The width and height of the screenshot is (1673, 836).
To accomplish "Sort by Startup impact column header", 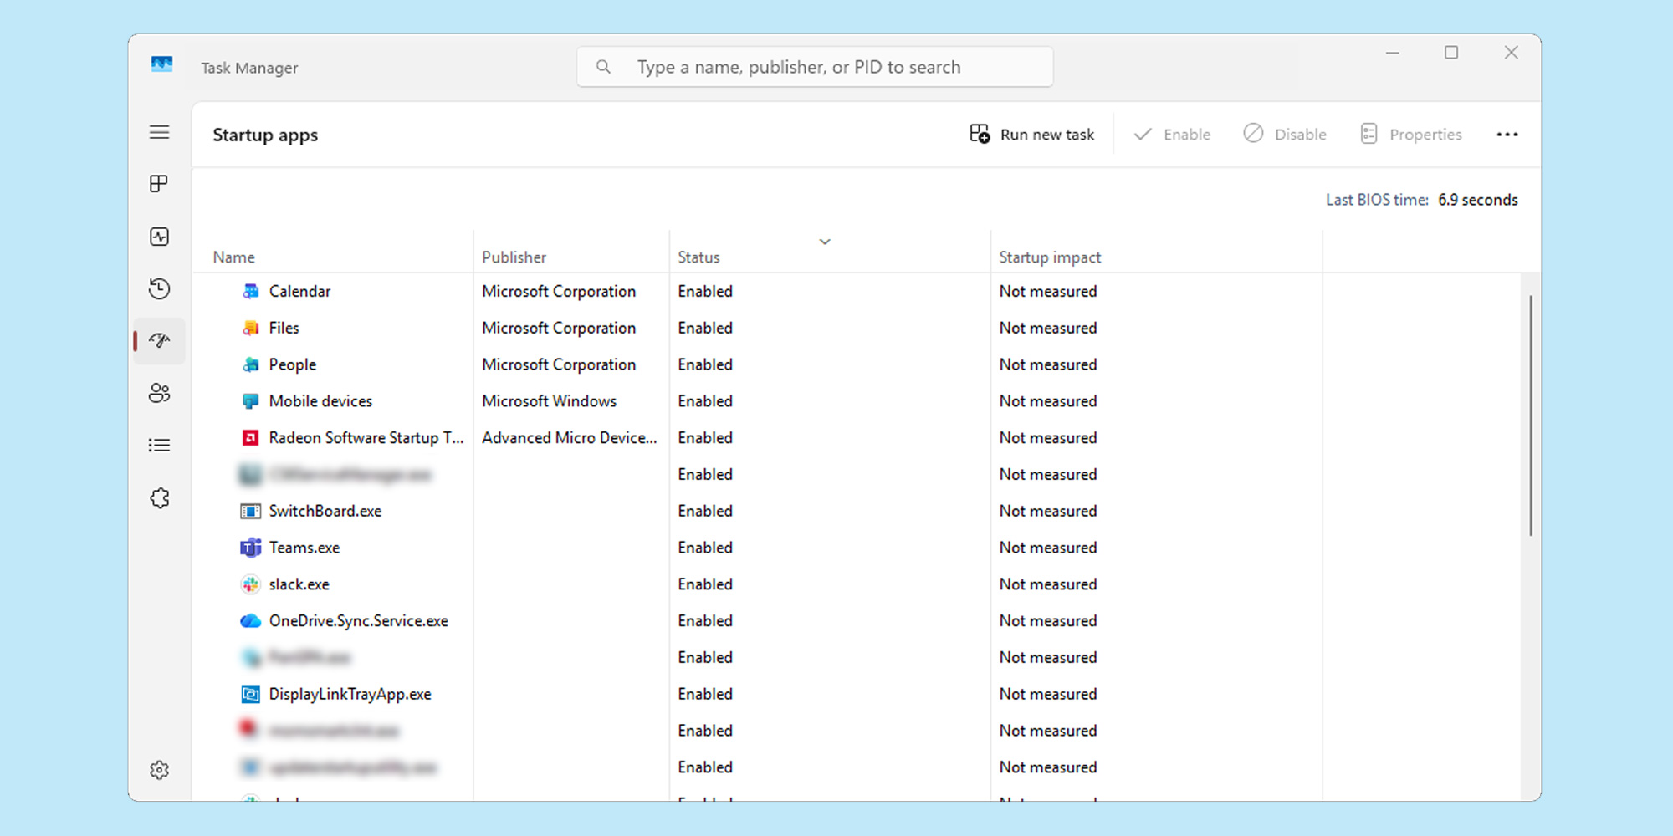I will (x=1050, y=257).
